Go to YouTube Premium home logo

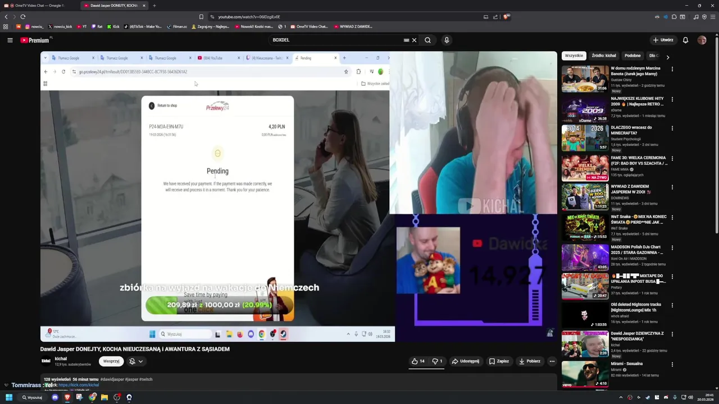point(35,40)
